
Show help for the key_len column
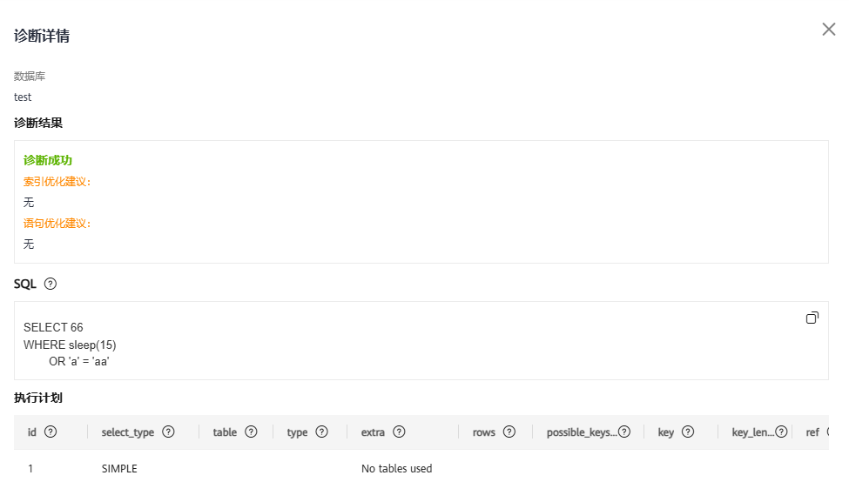click(781, 432)
